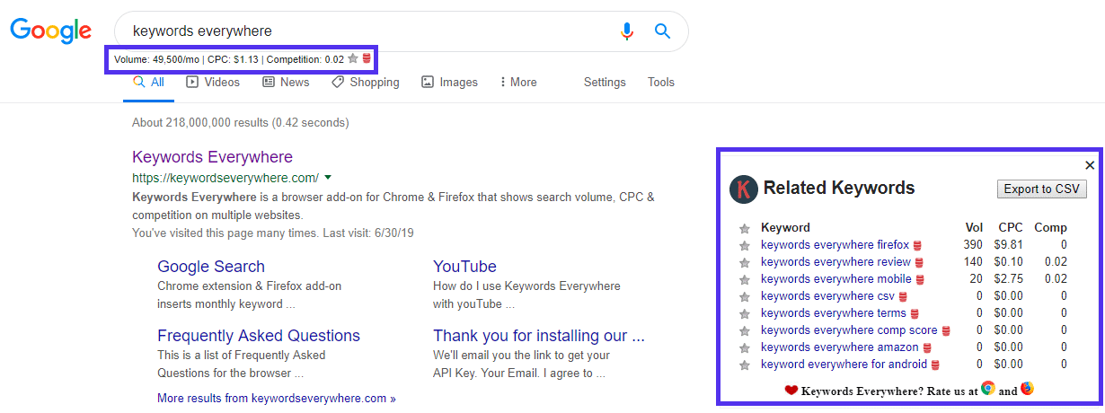1105x413 pixels.
Task: Star the main keyword in the volume bar
Action: [353, 59]
